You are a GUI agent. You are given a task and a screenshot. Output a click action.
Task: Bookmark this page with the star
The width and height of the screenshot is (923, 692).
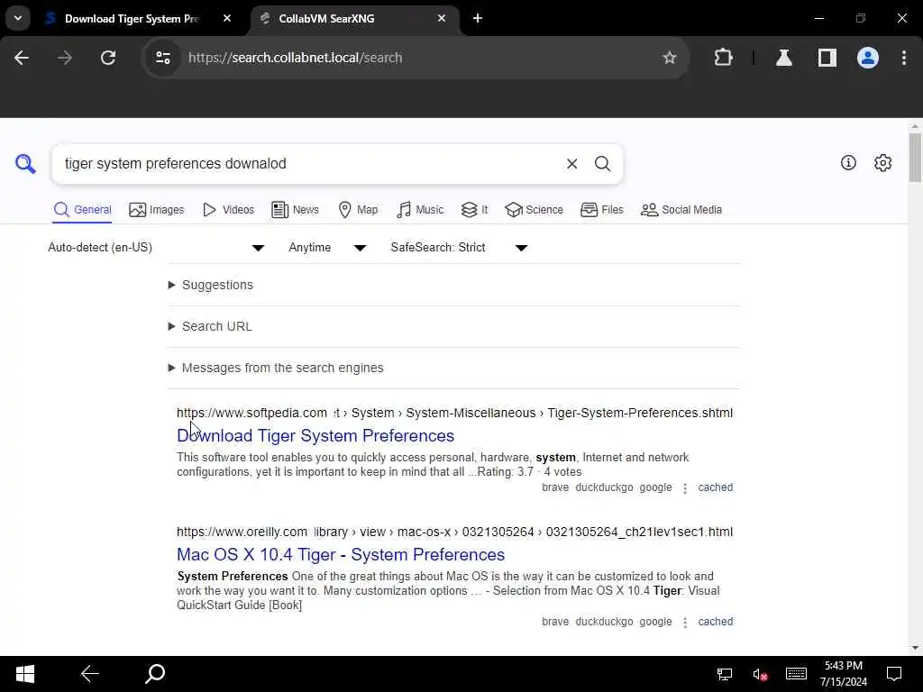click(x=670, y=58)
